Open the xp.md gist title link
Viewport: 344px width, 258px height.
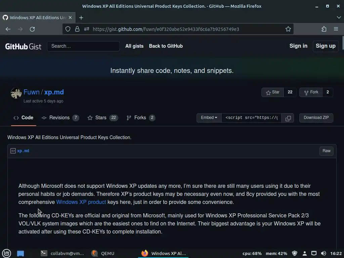tap(54, 92)
